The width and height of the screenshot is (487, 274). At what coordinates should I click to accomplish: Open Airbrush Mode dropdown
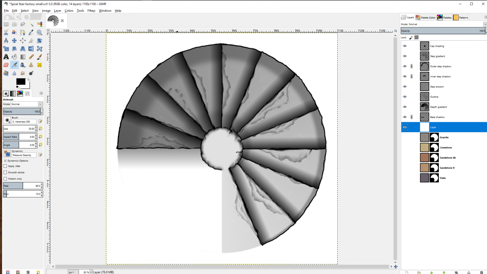27,104
